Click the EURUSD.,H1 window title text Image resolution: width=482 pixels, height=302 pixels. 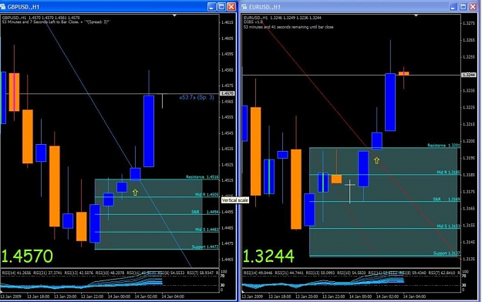(265, 7)
